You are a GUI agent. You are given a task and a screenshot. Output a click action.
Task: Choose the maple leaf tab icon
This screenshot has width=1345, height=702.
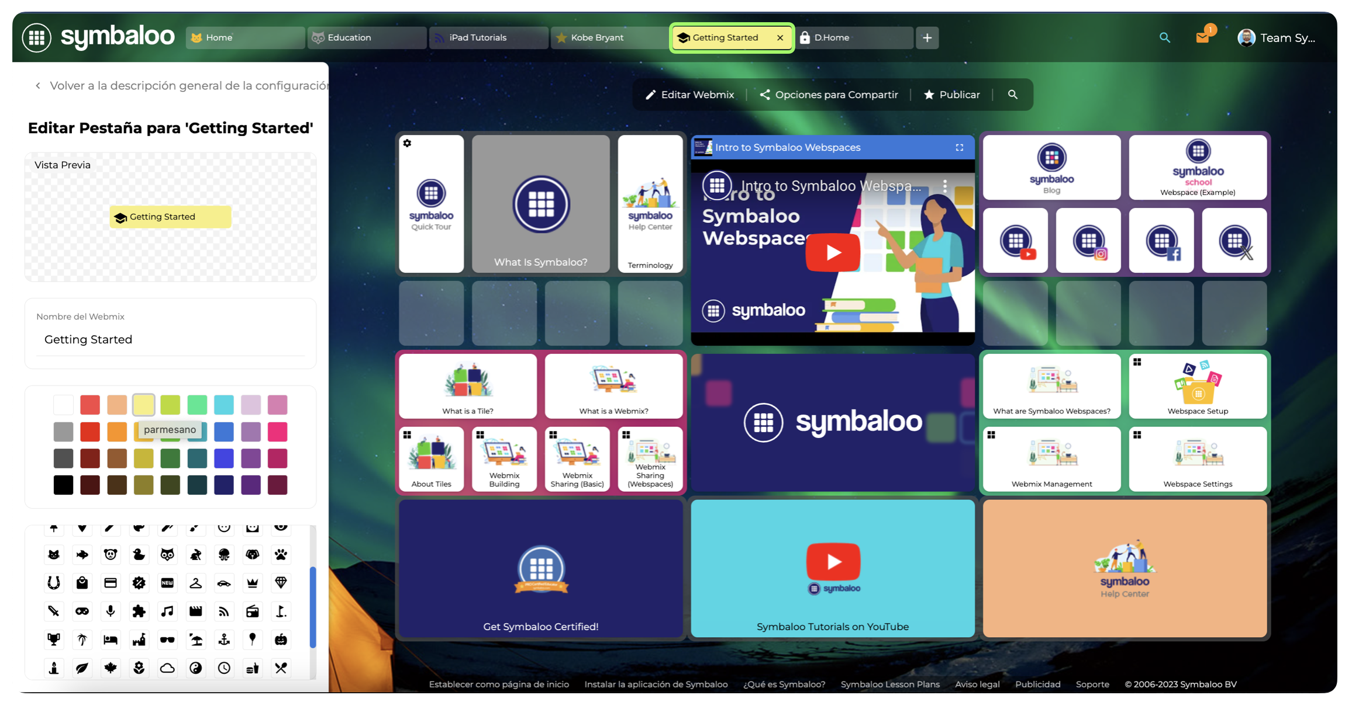pyautogui.click(x=111, y=668)
